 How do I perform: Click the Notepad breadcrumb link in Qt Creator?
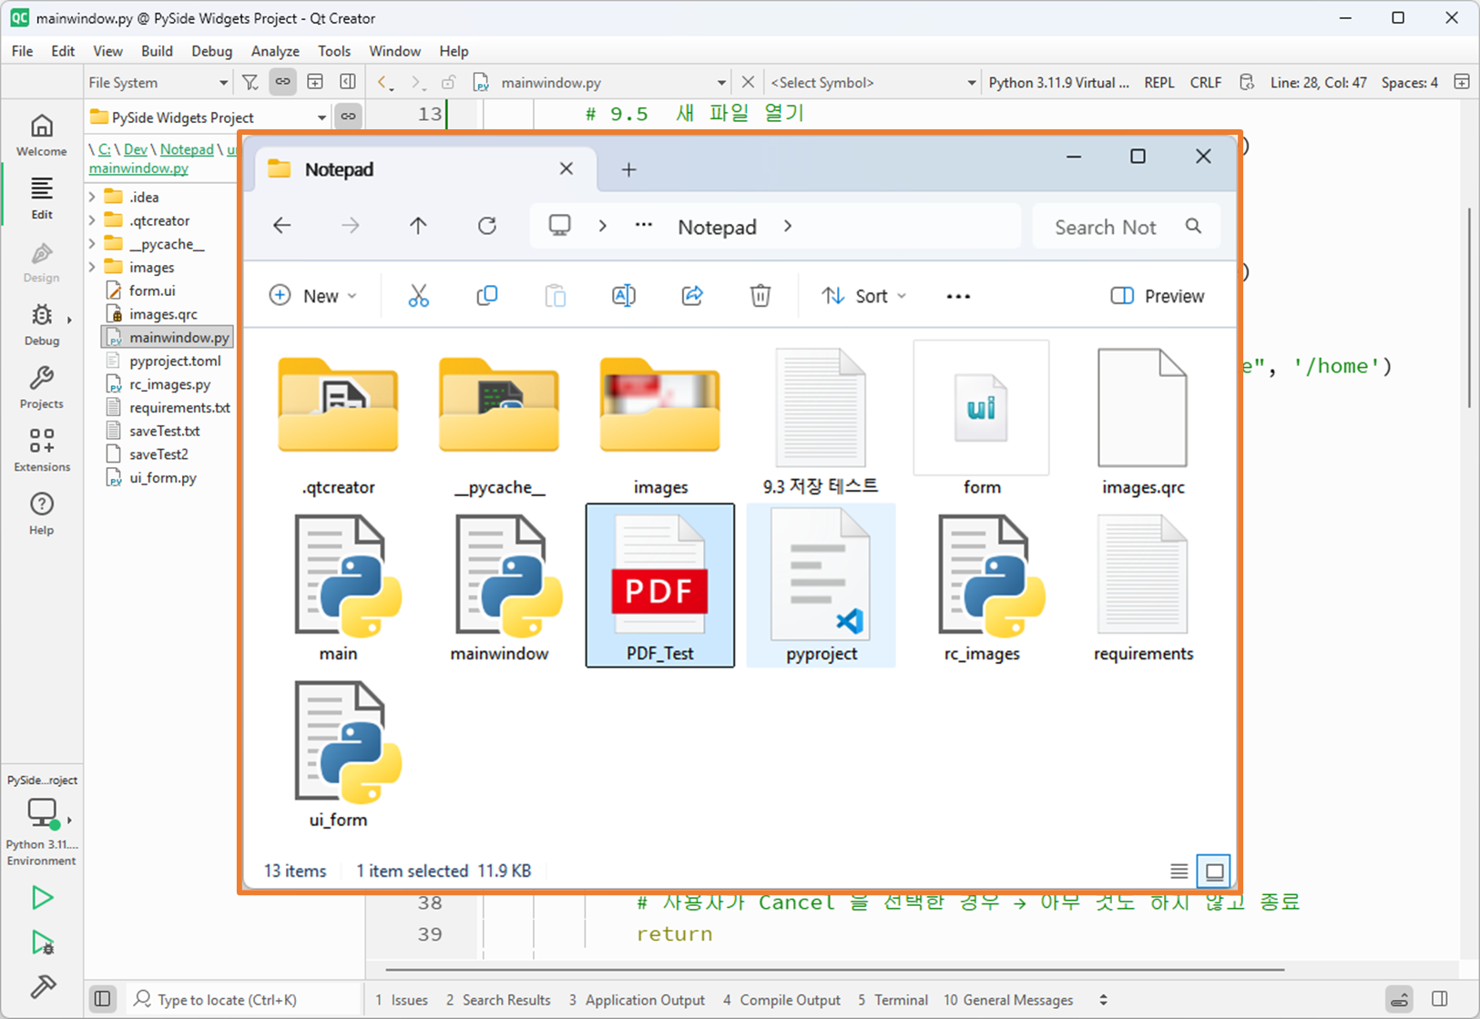click(x=187, y=149)
